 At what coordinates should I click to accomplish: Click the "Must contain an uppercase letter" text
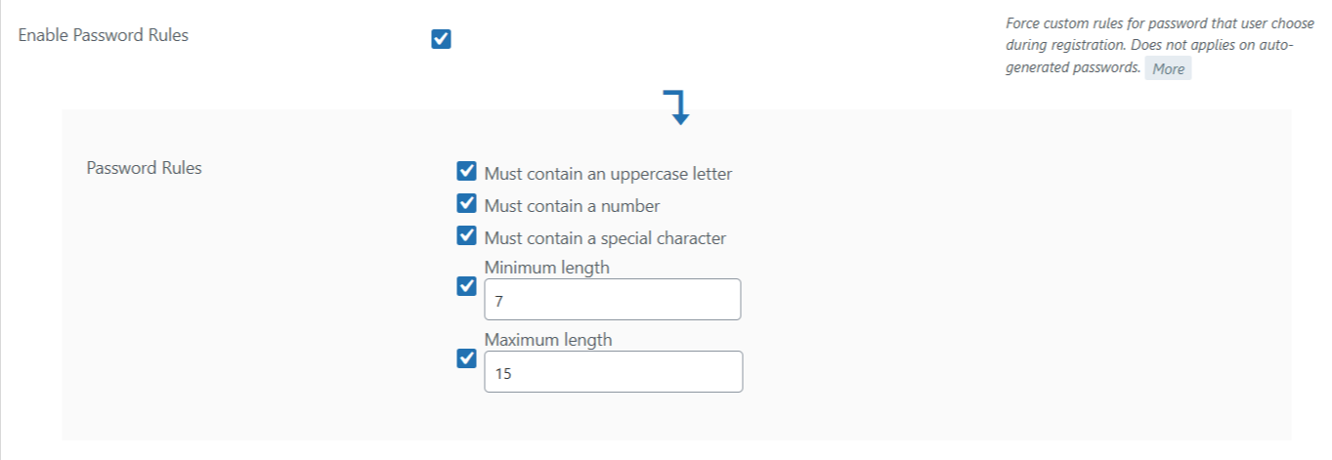pyautogui.click(x=608, y=174)
